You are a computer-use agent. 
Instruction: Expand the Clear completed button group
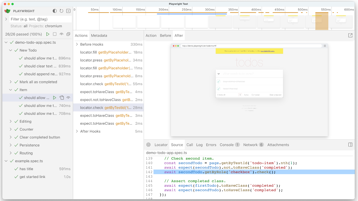click(x=11, y=137)
